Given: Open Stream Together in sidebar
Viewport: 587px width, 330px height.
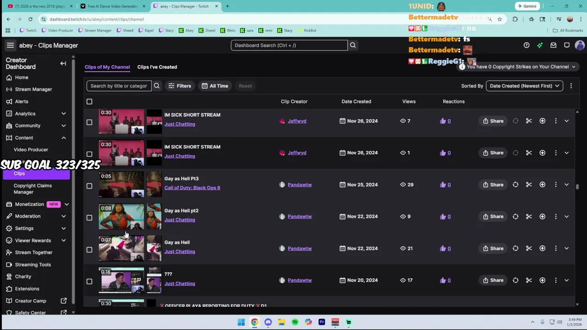Looking at the screenshot, I should click(x=33, y=253).
